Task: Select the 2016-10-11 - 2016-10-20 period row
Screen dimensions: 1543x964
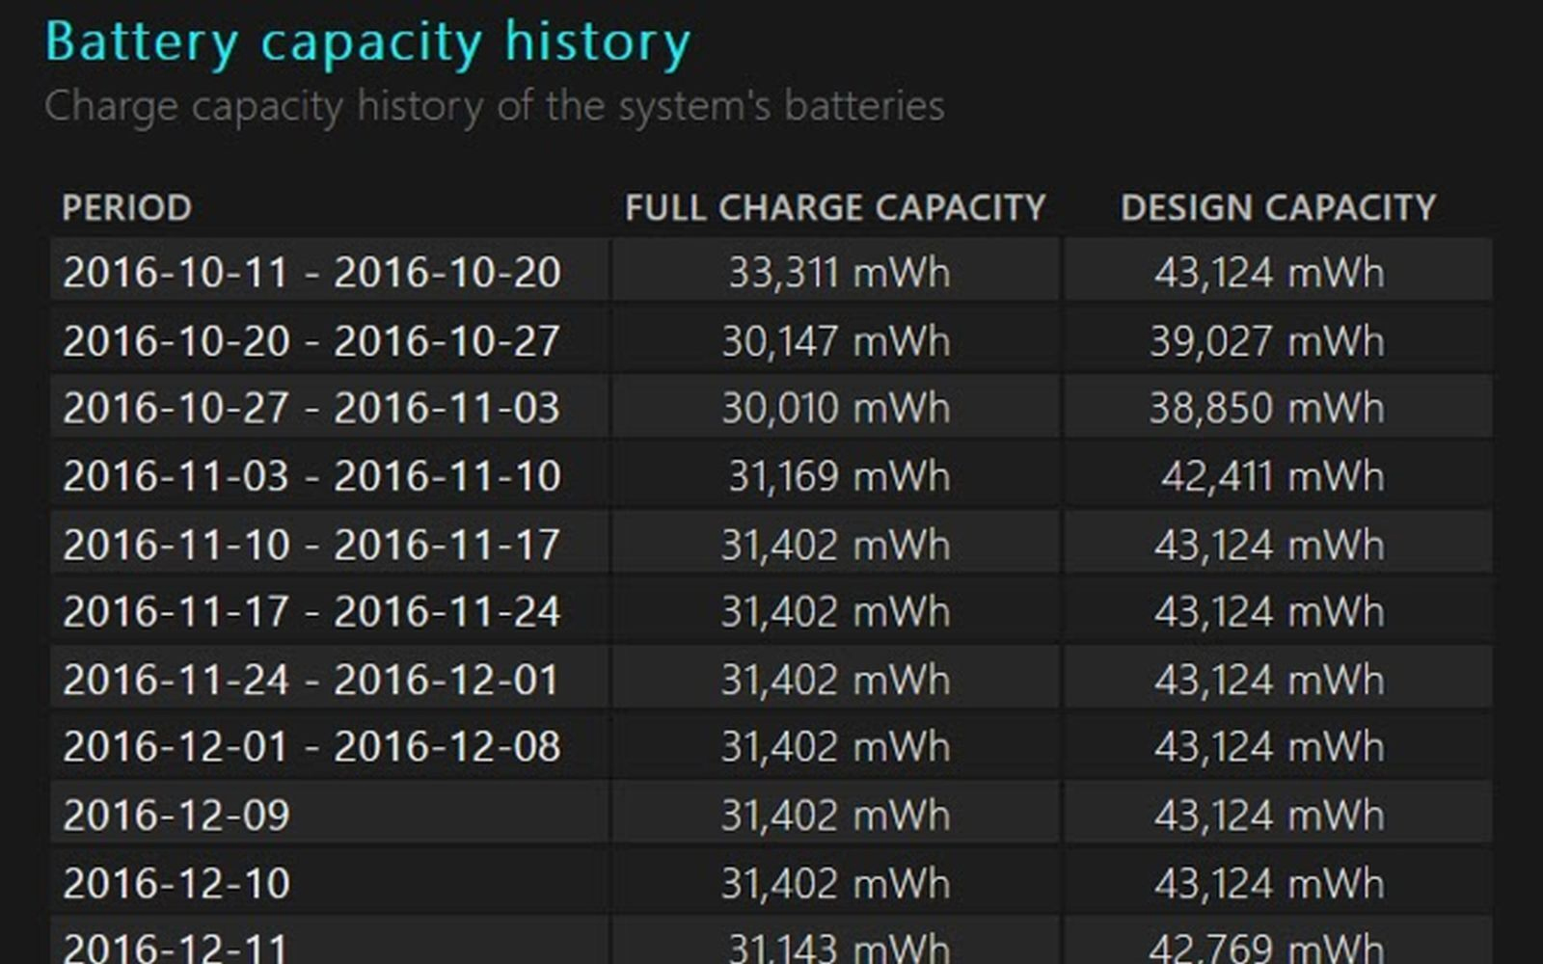Action: pyautogui.click(x=313, y=273)
